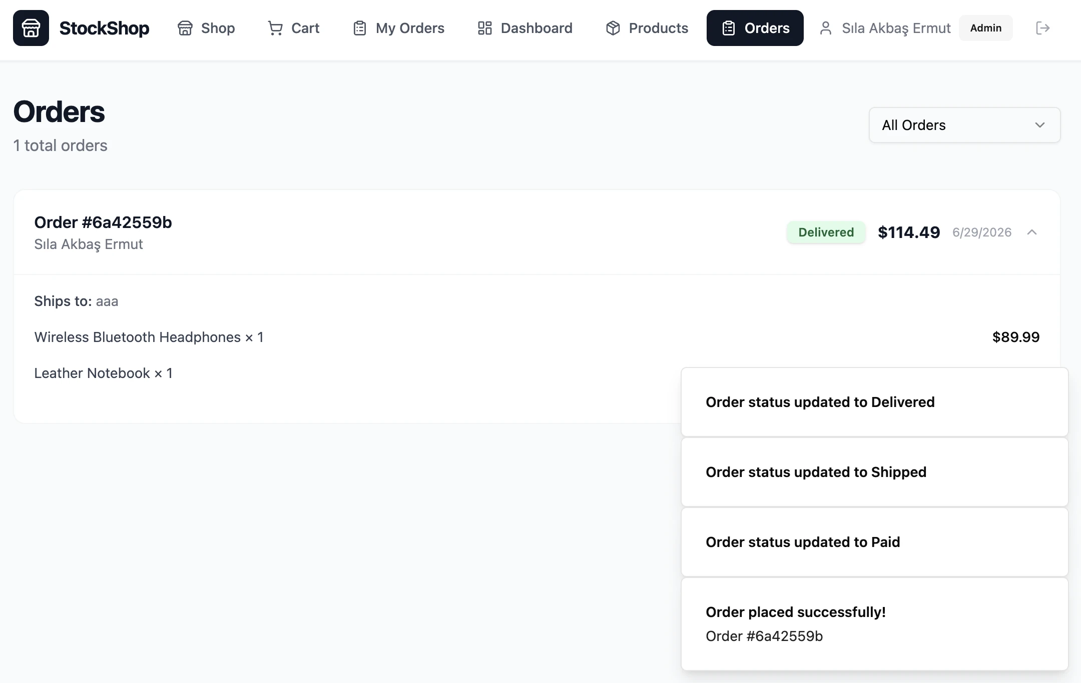The width and height of the screenshot is (1081, 683).
Task: Open the All Orders filter dropdown
Action: coord(964,125)
